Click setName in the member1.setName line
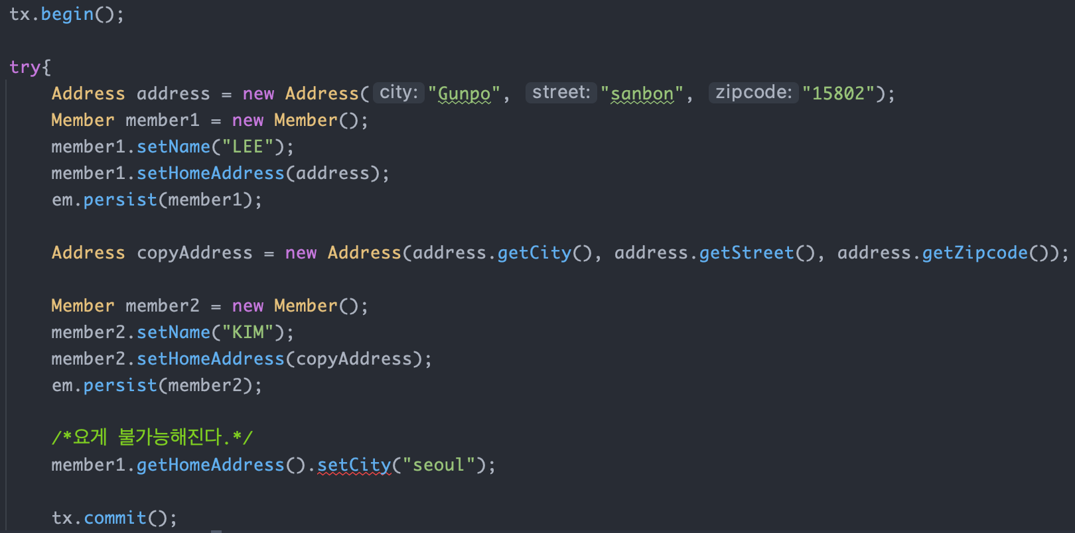 (x=173, y=147)
